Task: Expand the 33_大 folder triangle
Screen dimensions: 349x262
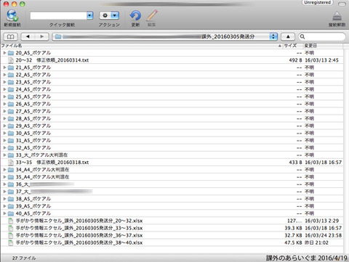Action: [x=4, y=155]
